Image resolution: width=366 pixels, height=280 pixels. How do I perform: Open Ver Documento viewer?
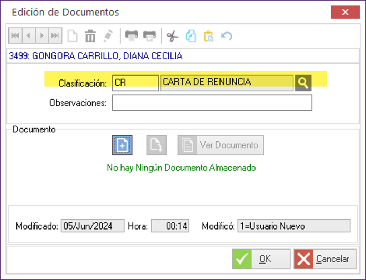(x=220, y=145)
